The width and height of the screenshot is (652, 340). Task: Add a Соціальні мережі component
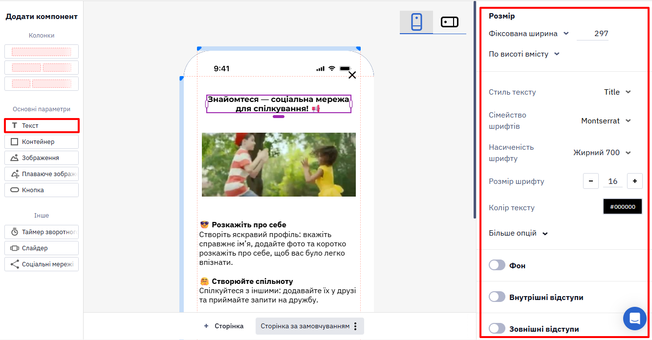pos(42,264)
